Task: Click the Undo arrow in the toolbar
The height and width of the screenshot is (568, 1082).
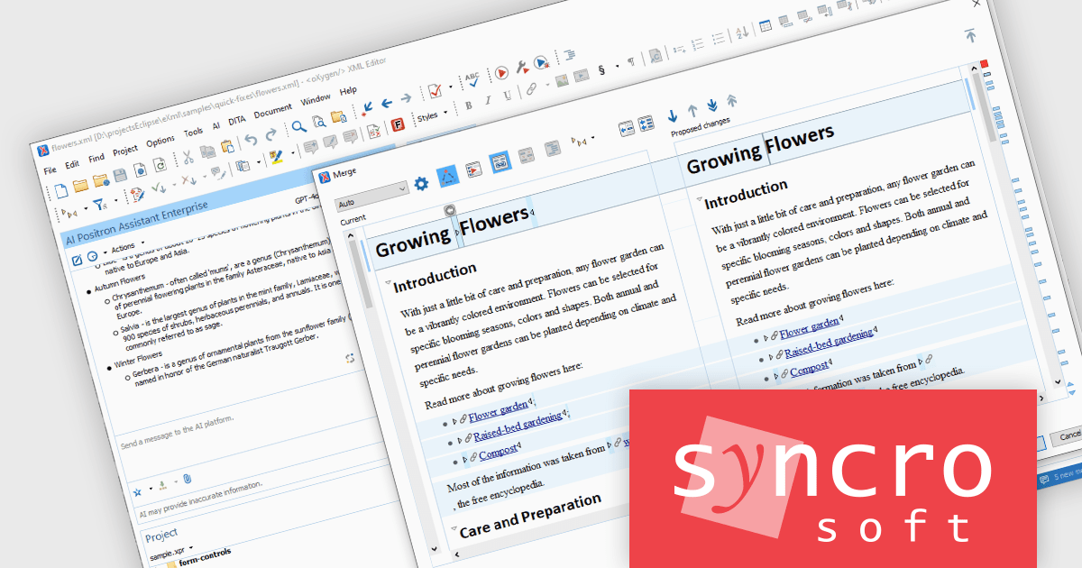Action: point(252,141)
